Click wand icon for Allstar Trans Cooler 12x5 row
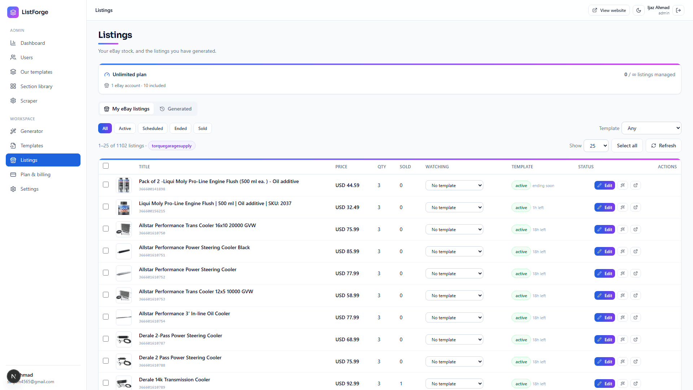693x390 pixels. [x=623, y=295]
